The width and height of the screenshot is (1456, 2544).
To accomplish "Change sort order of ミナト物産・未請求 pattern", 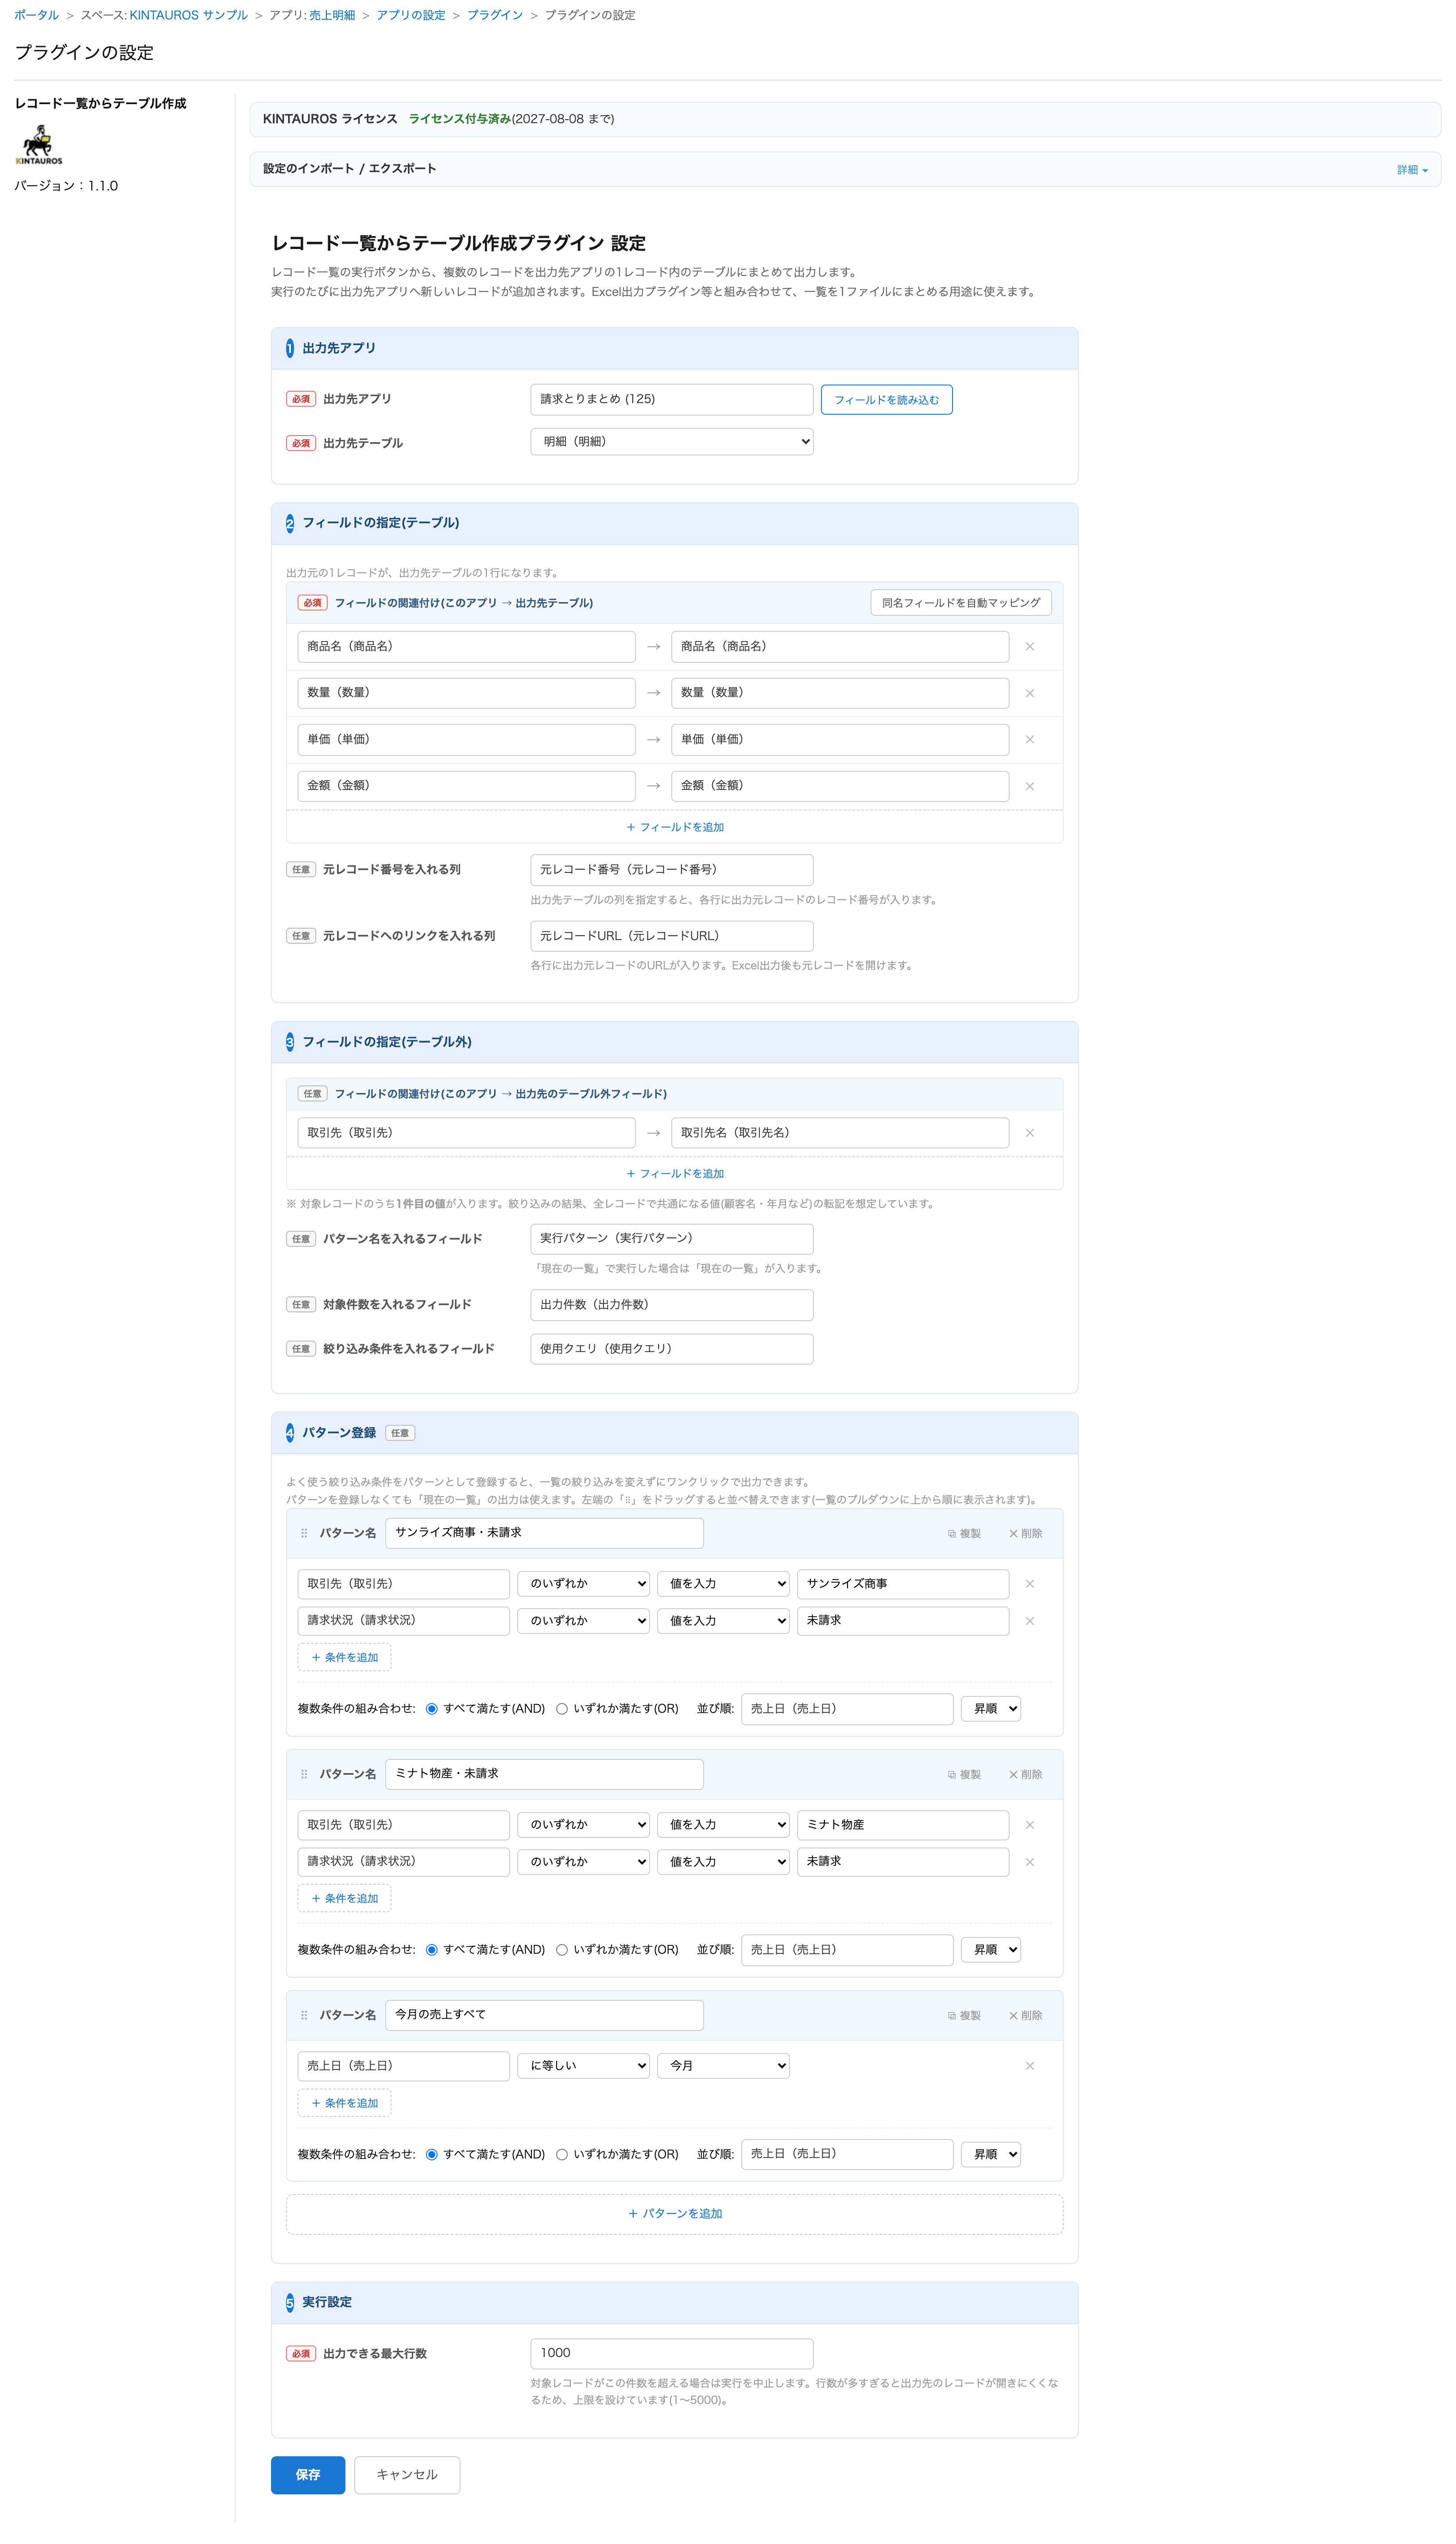I will click(991, 1951).
